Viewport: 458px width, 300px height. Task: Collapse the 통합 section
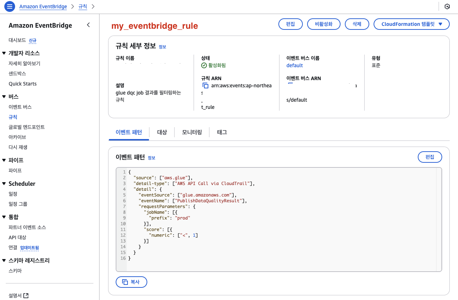pos(4,217)
